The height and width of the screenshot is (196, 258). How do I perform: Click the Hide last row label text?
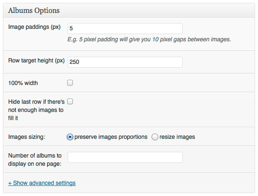pyautogui.click(x=36, y=110)
